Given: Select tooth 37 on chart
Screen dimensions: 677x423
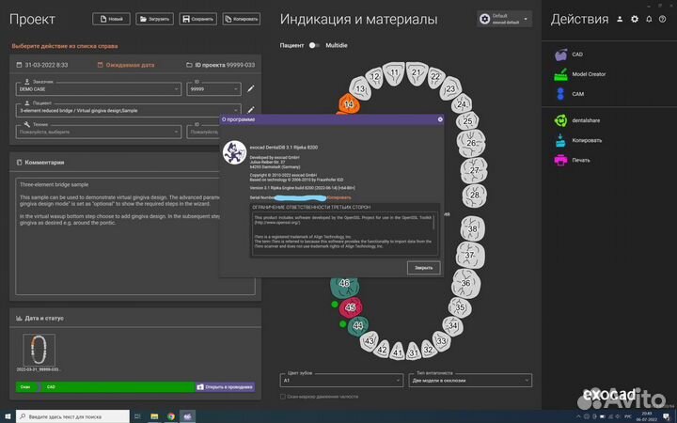Looking at the screenshot, I should pyautogui.click(x=471, y=255).
